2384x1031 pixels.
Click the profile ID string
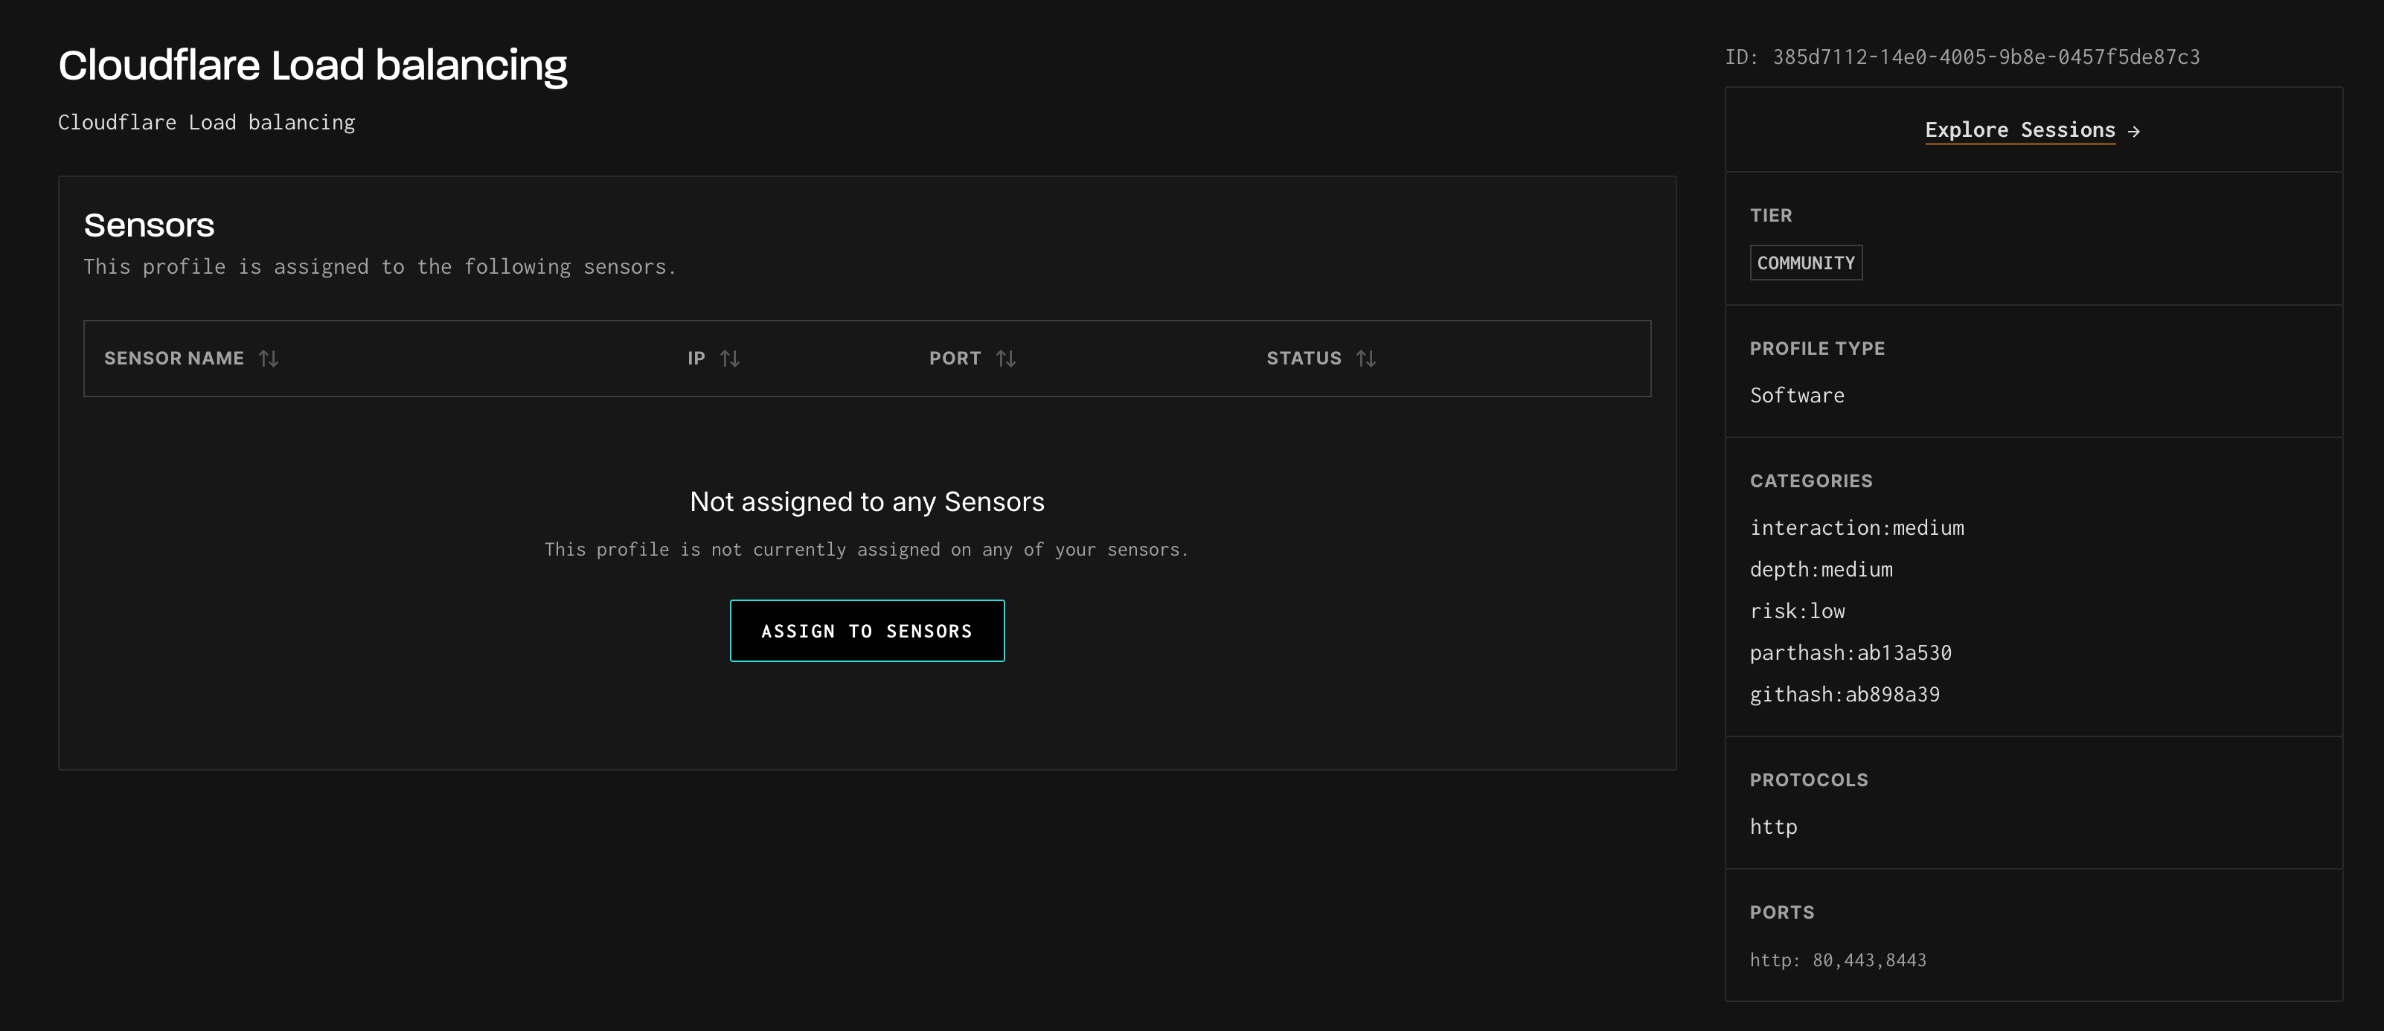(1985, 57)
